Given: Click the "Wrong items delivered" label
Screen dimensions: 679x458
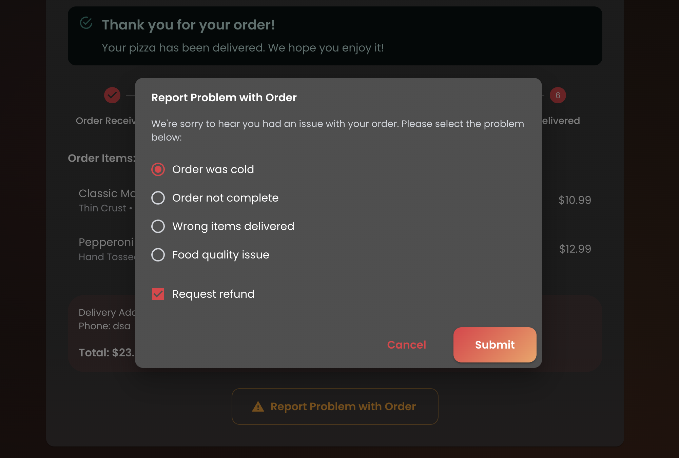Looking at the screenshot, I should tap(233, 226).
